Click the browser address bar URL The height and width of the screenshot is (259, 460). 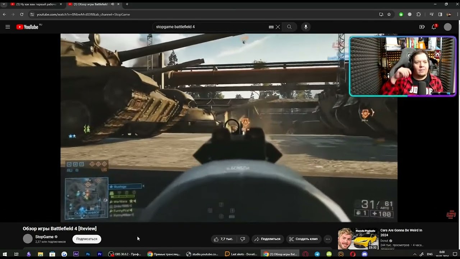point(83,14)
